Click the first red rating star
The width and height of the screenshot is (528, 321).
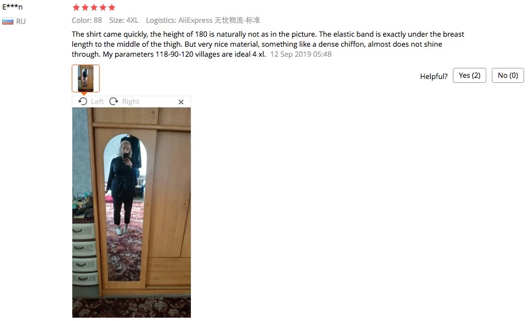[76, 7]
